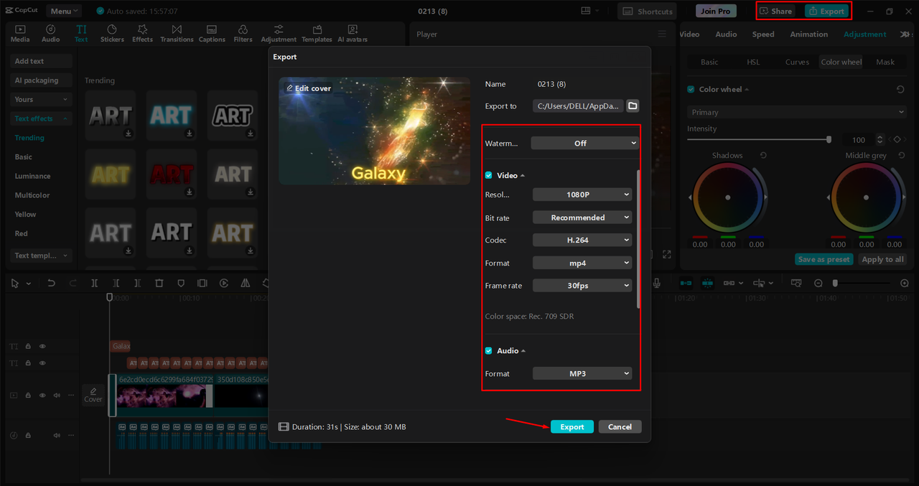Switch to the Animation tab

(x=809, y=34)
